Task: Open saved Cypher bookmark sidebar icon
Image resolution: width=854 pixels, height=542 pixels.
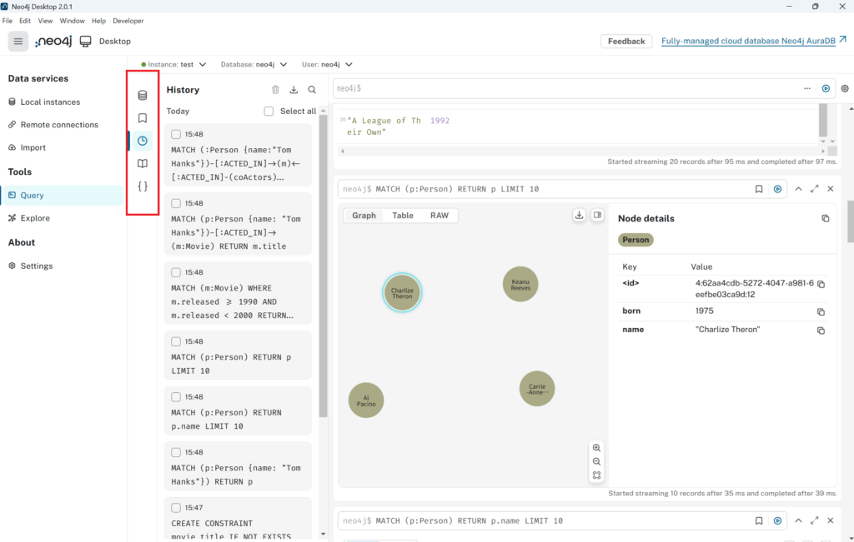Action: point(143,118)
